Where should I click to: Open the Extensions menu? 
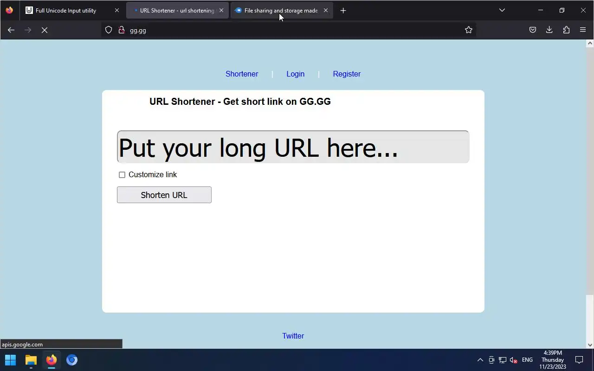566,30
